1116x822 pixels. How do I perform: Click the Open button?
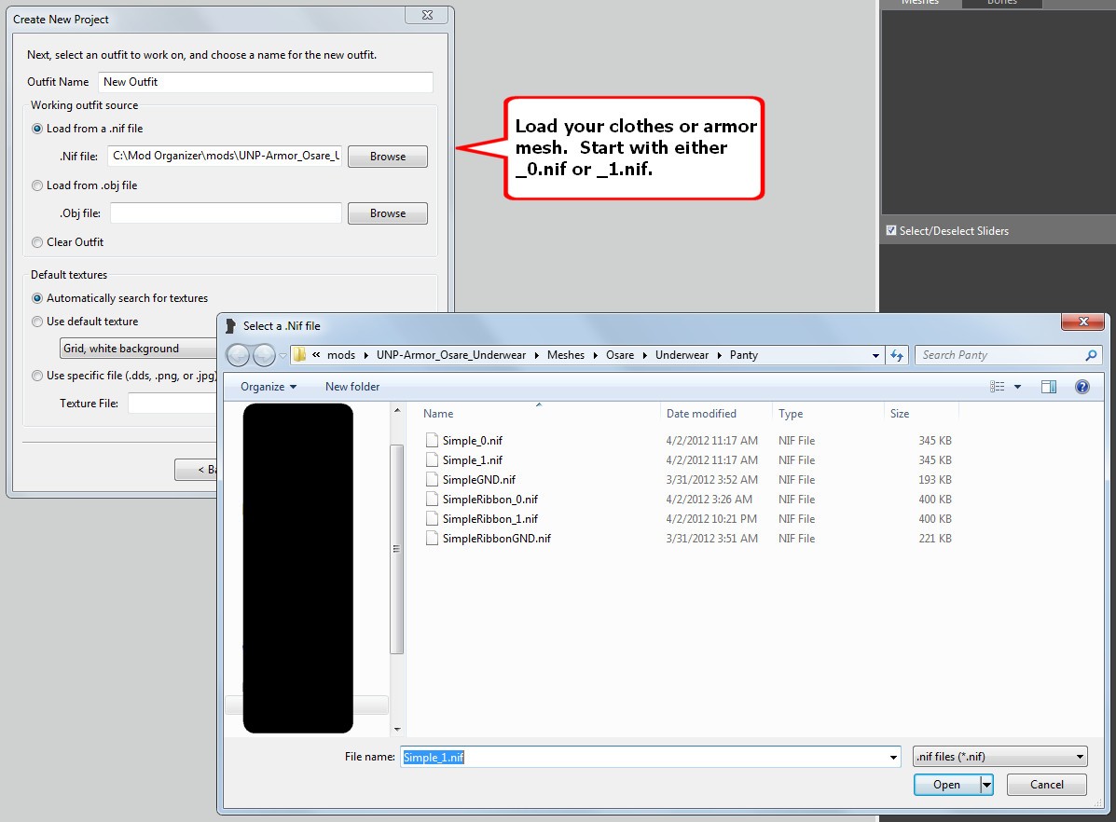pos(946,785)
